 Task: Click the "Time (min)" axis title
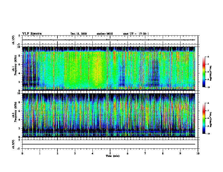click(113, 156)
